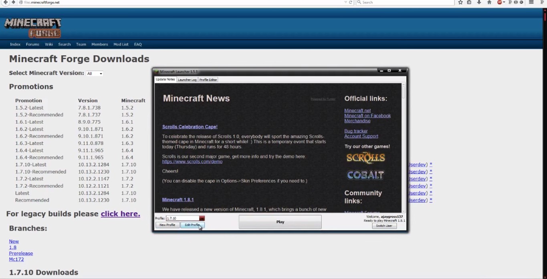Open the New branch link
Screen dimensions: 547x279
14,241
